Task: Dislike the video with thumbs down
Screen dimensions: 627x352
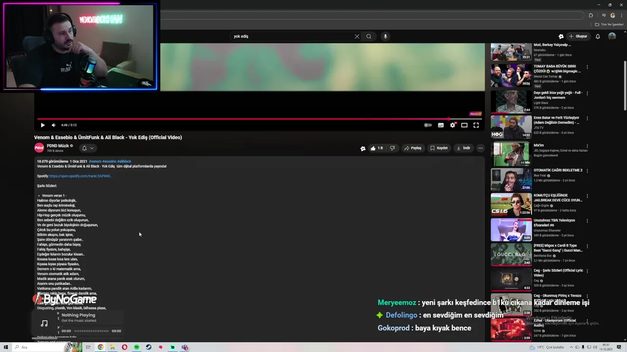Action: [x=392, y=148]
